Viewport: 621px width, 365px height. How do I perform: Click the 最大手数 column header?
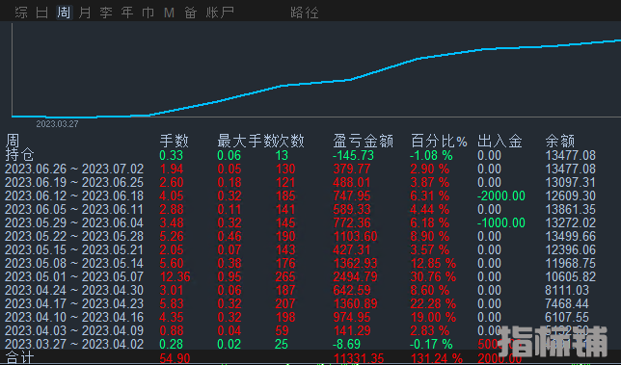click(x=245, y=141)
